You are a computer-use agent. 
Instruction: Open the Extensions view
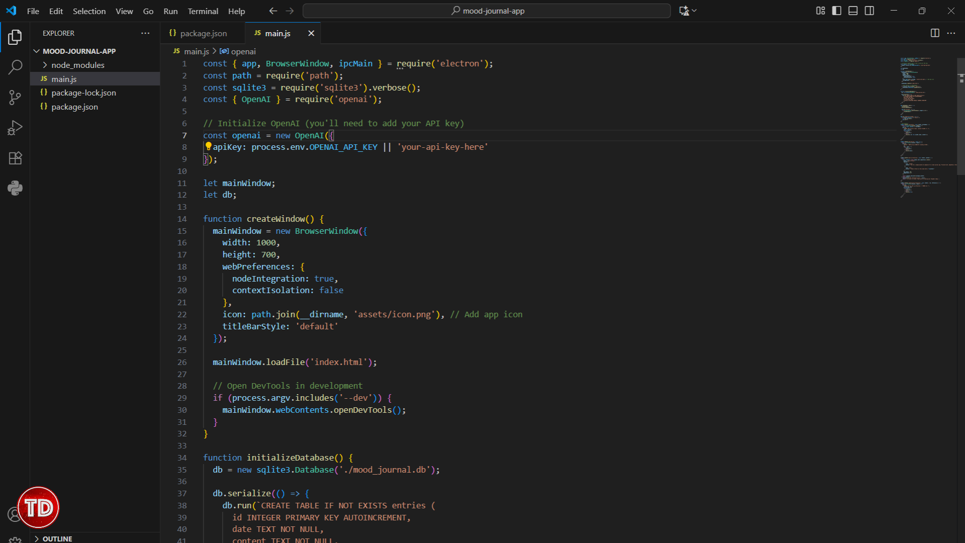click(x=15, y=158)
